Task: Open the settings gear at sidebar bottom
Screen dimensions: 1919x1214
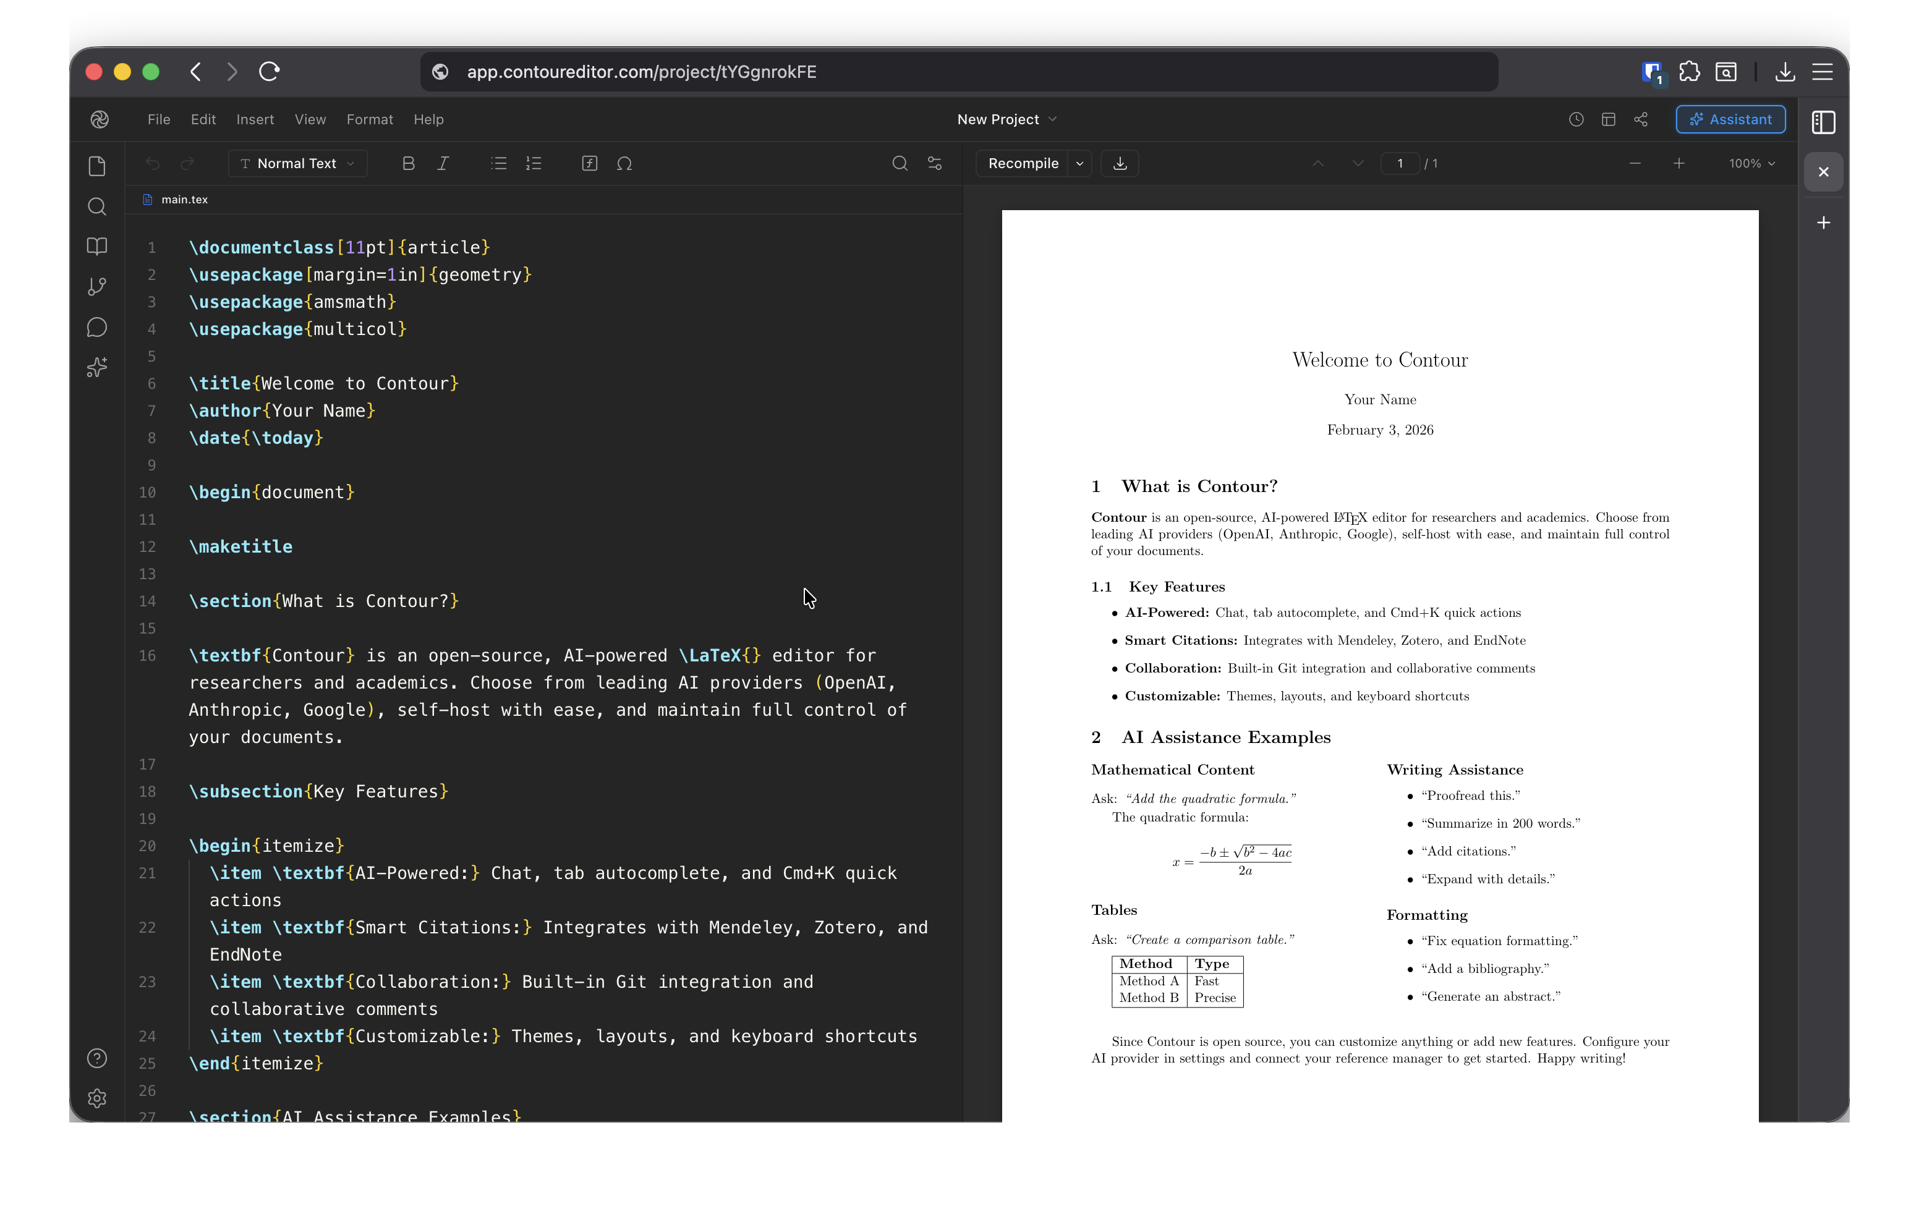Action: coord(97,1098)
